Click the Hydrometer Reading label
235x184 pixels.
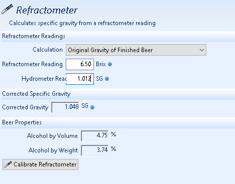pyautogui.click(x=44, y=79)
